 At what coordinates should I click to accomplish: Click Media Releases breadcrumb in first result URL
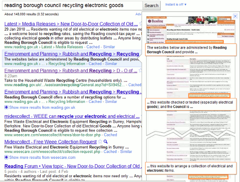pyautogui.click(x=69, y=47)
